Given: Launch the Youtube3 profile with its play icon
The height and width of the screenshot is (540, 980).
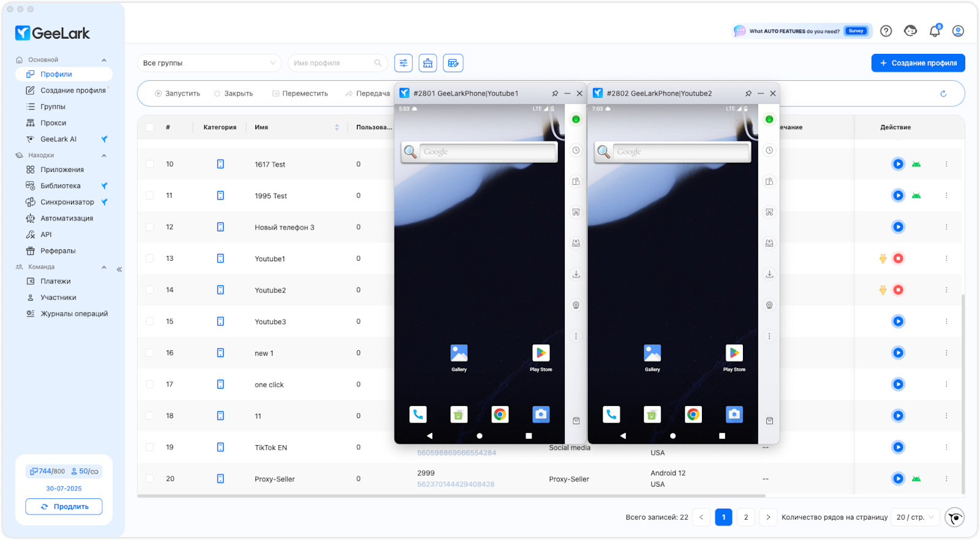Looking at the screenshot, I should coord(898,321).
